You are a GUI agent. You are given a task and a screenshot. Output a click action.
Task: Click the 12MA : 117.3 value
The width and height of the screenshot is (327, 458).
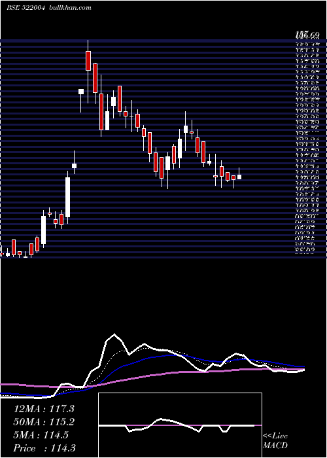click(x=44, y=409)
